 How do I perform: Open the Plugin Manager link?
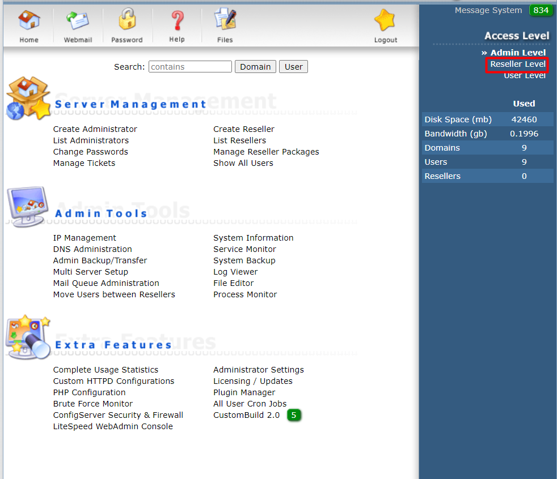pyautogui.click(x=244, y=392)
